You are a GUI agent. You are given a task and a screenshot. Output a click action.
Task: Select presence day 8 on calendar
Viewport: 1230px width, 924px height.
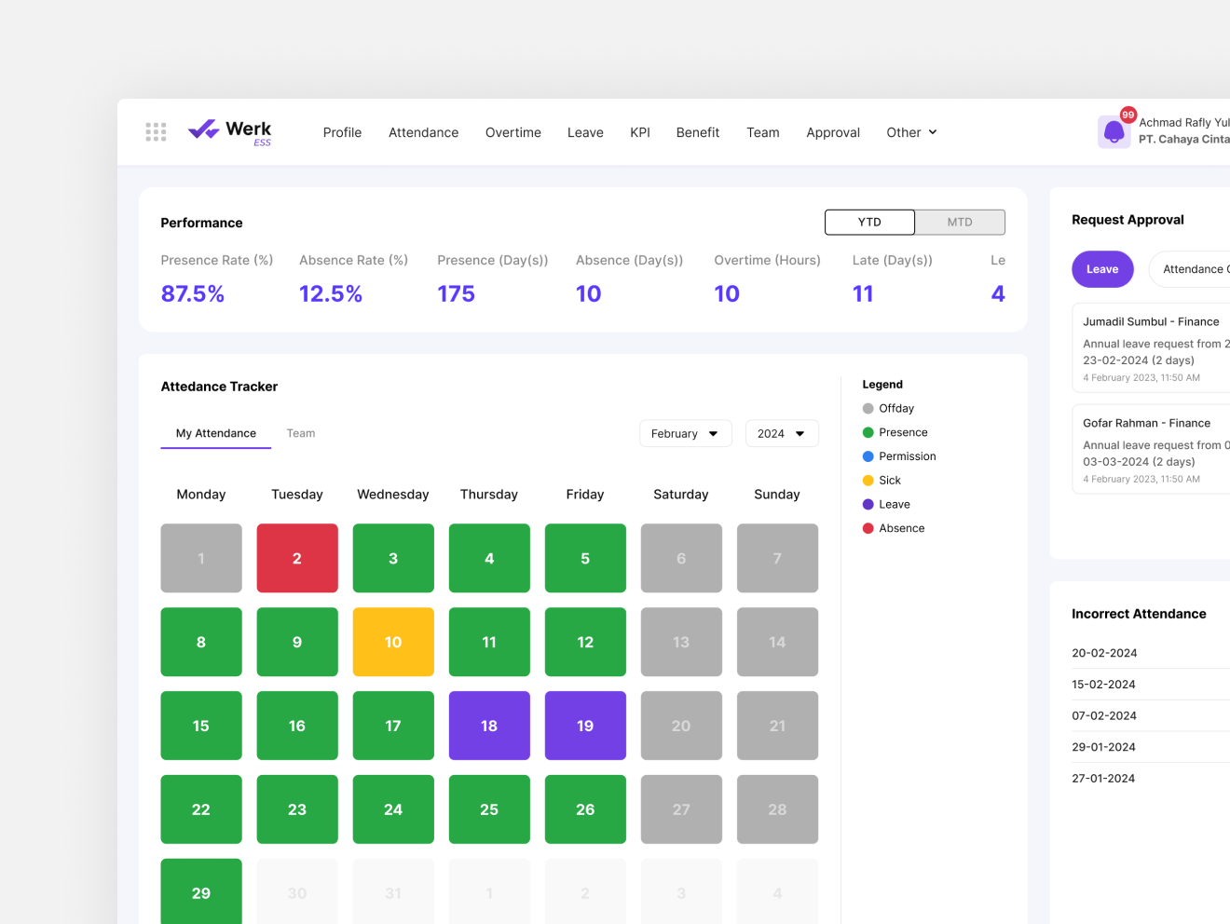click(201, 642)
